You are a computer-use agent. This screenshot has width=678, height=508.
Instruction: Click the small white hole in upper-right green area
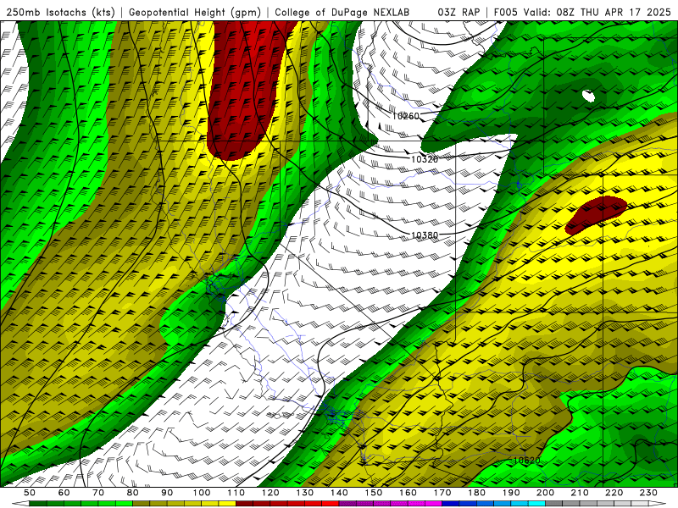coord(589,96)
